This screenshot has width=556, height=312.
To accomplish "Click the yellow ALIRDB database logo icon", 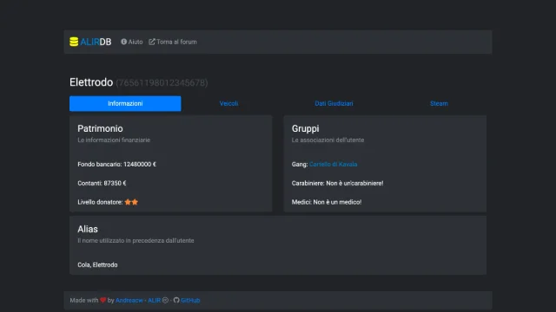I will [74, 42].
